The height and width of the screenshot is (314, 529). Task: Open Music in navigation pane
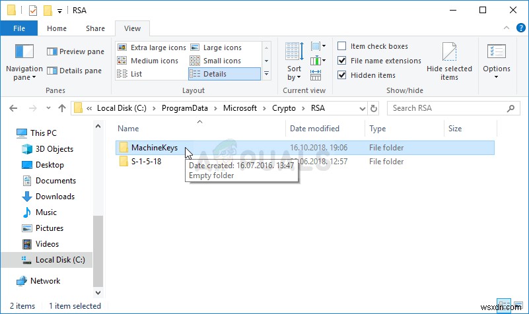coord(39,212)
